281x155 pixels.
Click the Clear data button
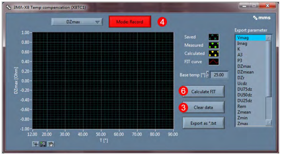[203, 107]
